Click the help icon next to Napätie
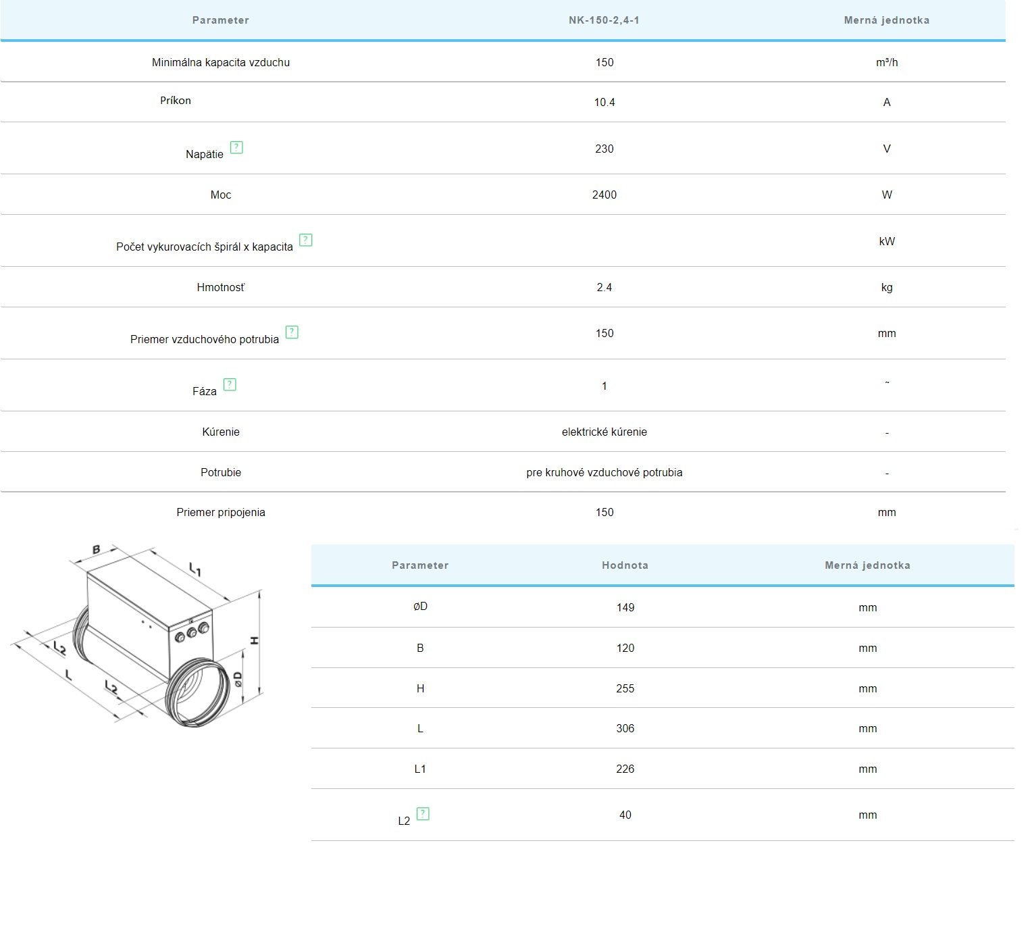The height and width of the screenshot is (943, 1032). coord(236,147)
